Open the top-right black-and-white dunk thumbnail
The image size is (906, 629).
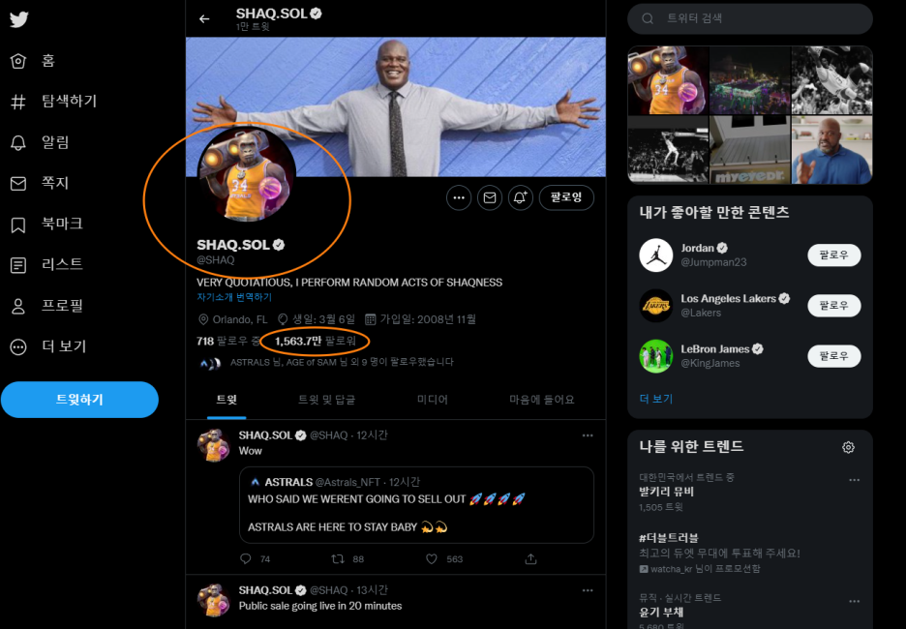(832, 80)
